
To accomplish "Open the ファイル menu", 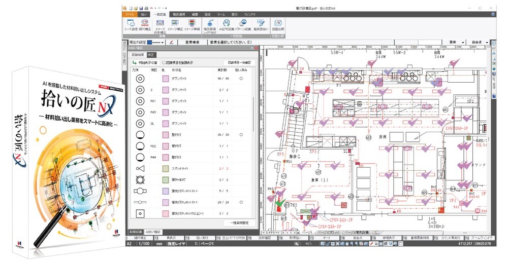I will coord(130,15).
